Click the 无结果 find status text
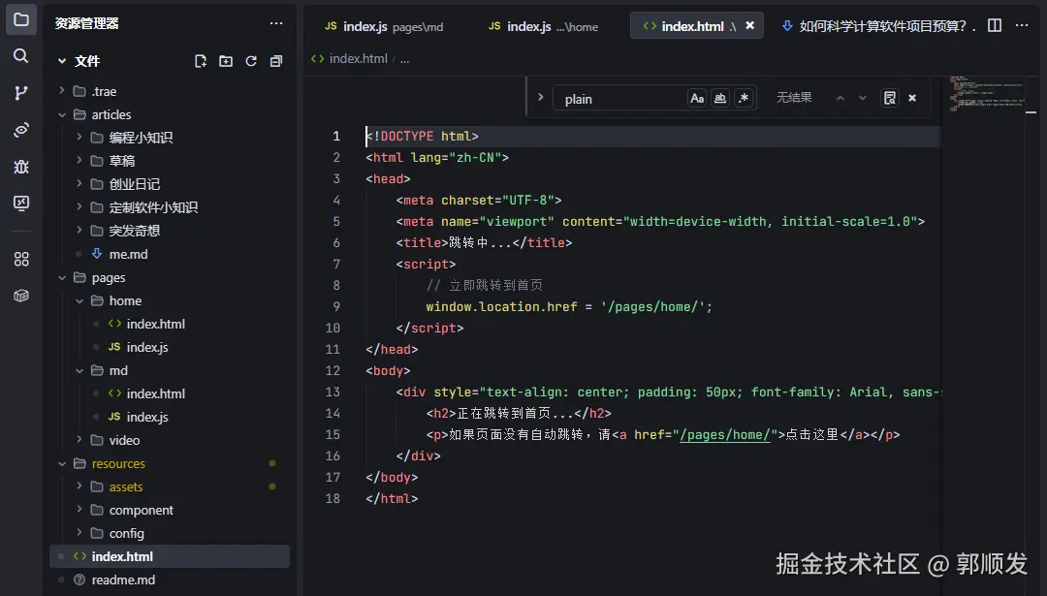Screen dimensions: 1047x596 (x=794, y=98)
